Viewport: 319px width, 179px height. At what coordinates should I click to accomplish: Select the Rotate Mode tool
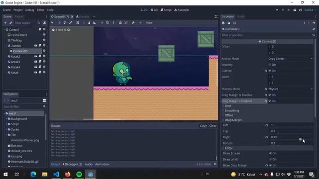tap(65, 23)
